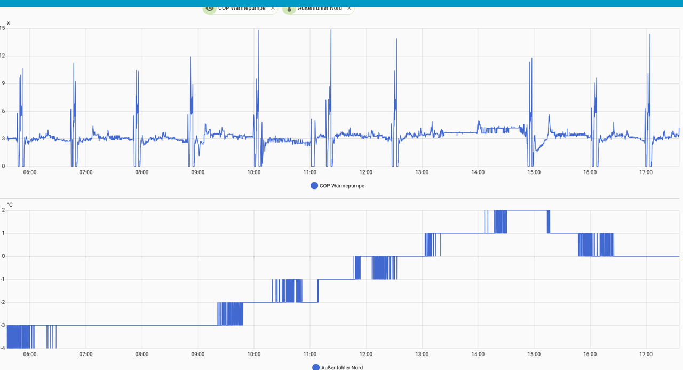Remove the Außenfühler Nord entity chip
Image resolution: width=683 pixels, height=370 pixels.
pos(350,8)
